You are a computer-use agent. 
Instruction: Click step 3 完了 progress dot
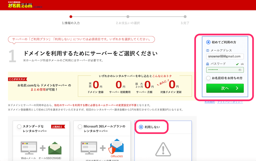tap(185, 17)
